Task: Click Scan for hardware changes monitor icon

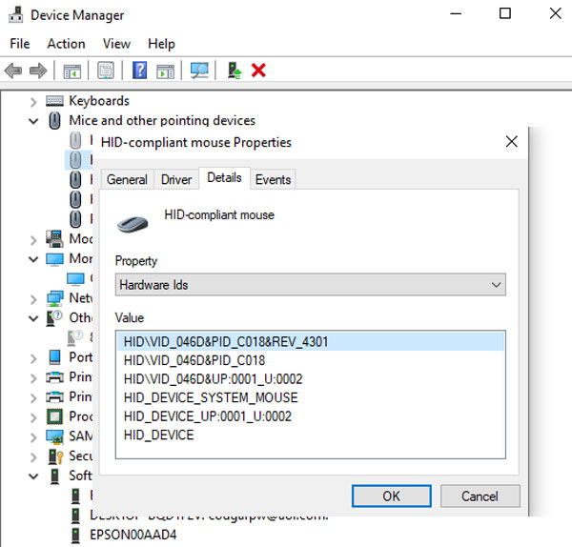Action: tap(199, 70)
